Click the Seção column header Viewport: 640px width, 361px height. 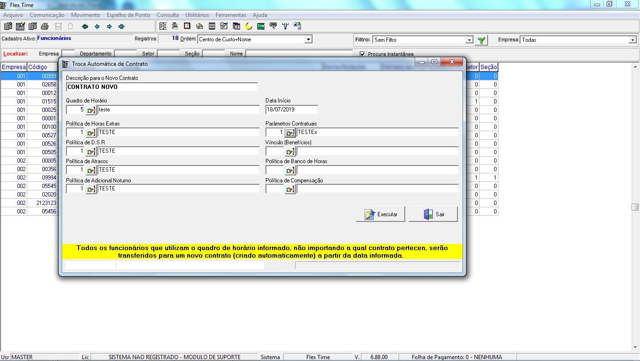[488, 67]
